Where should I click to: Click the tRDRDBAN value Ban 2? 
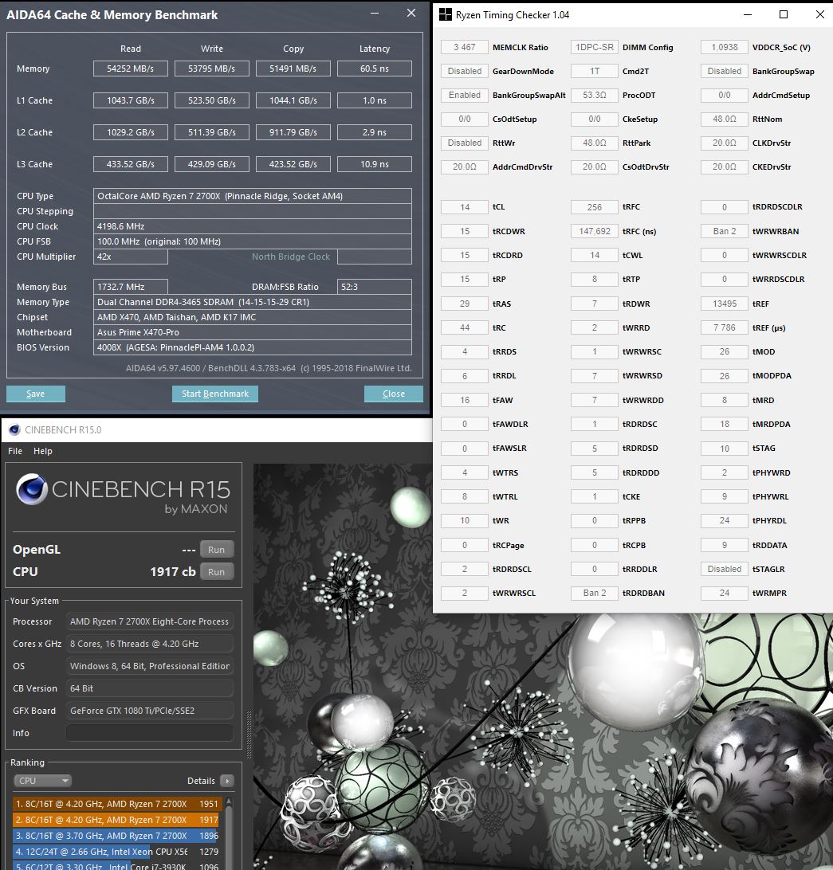(x=595, y=593)
